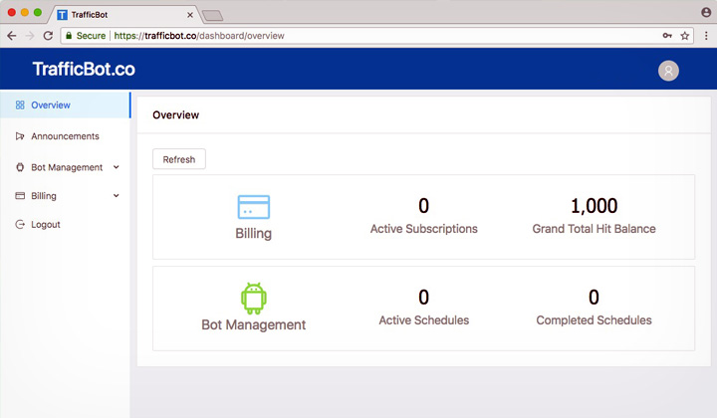
Task: Click the Overview page heading
Action: click(x=175, y=115)
